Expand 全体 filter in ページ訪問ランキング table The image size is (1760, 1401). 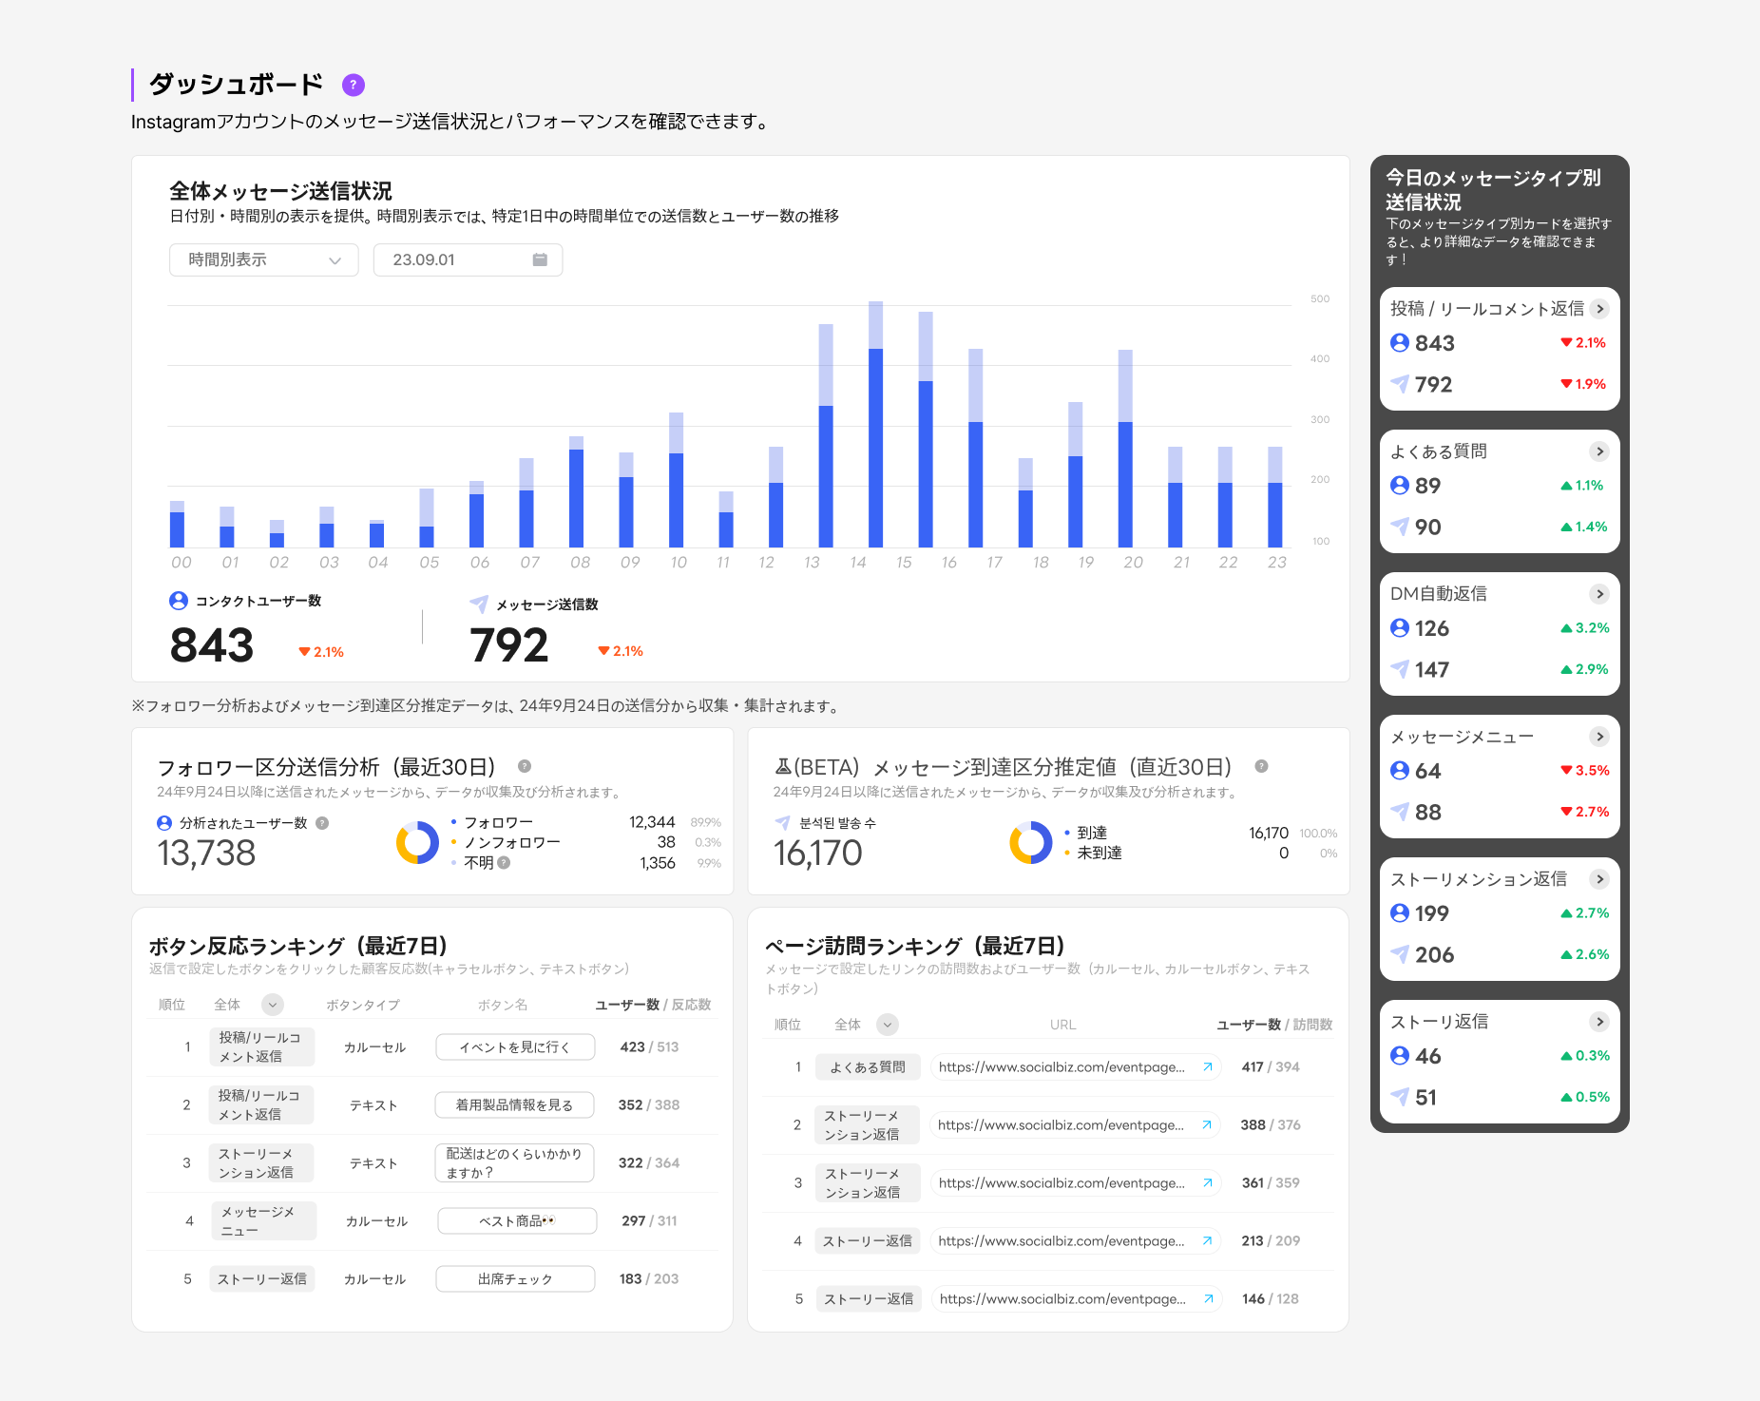point(888,1025)
